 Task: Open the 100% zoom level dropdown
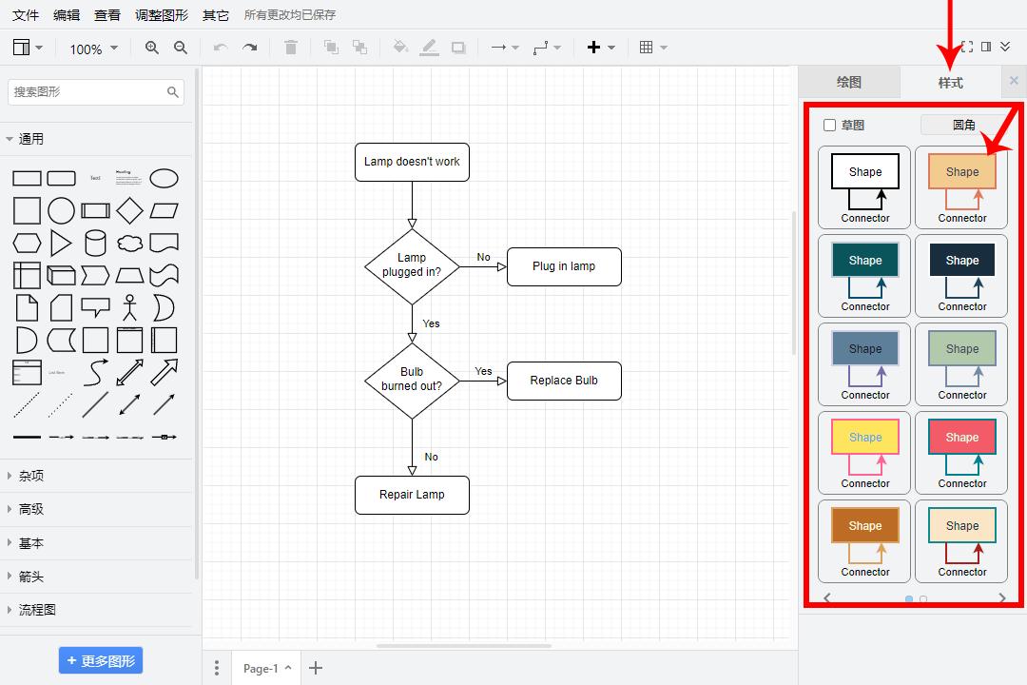[93, 49]
